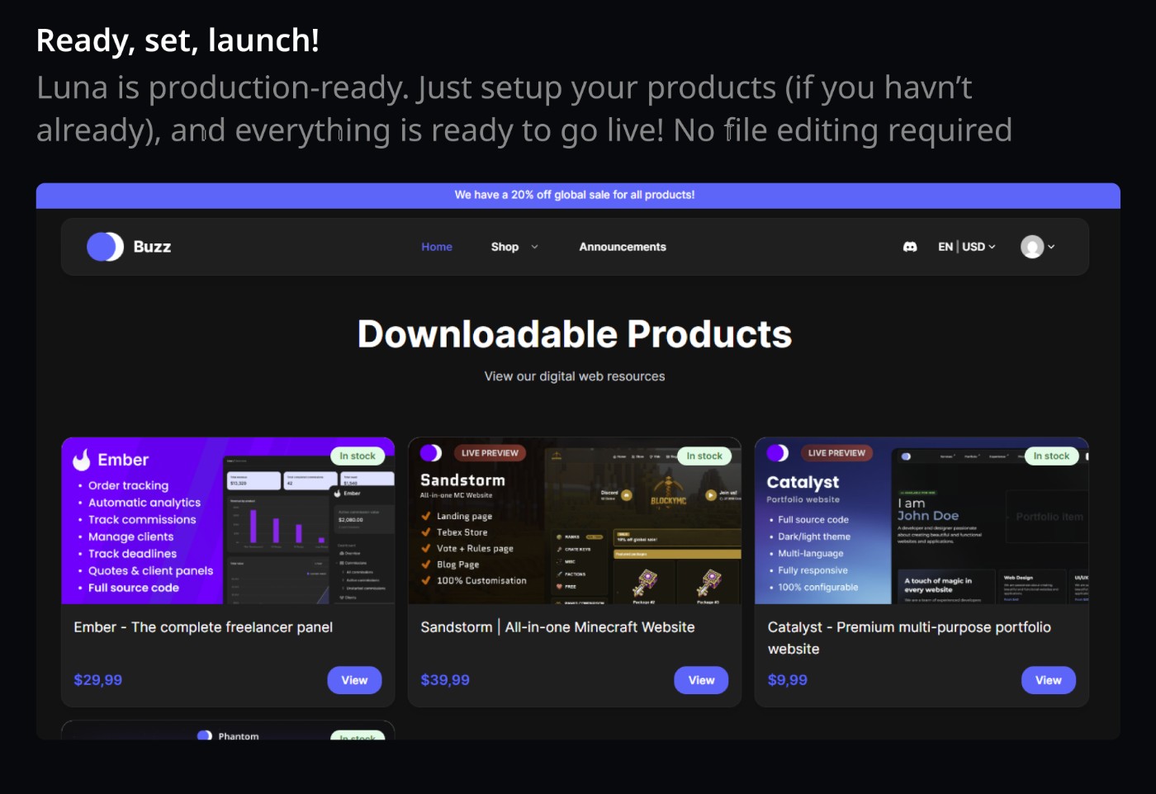The image size is (1156, 794).
Task: Open the Ember freelancer panel title link
Action: (x=203, y=627)
